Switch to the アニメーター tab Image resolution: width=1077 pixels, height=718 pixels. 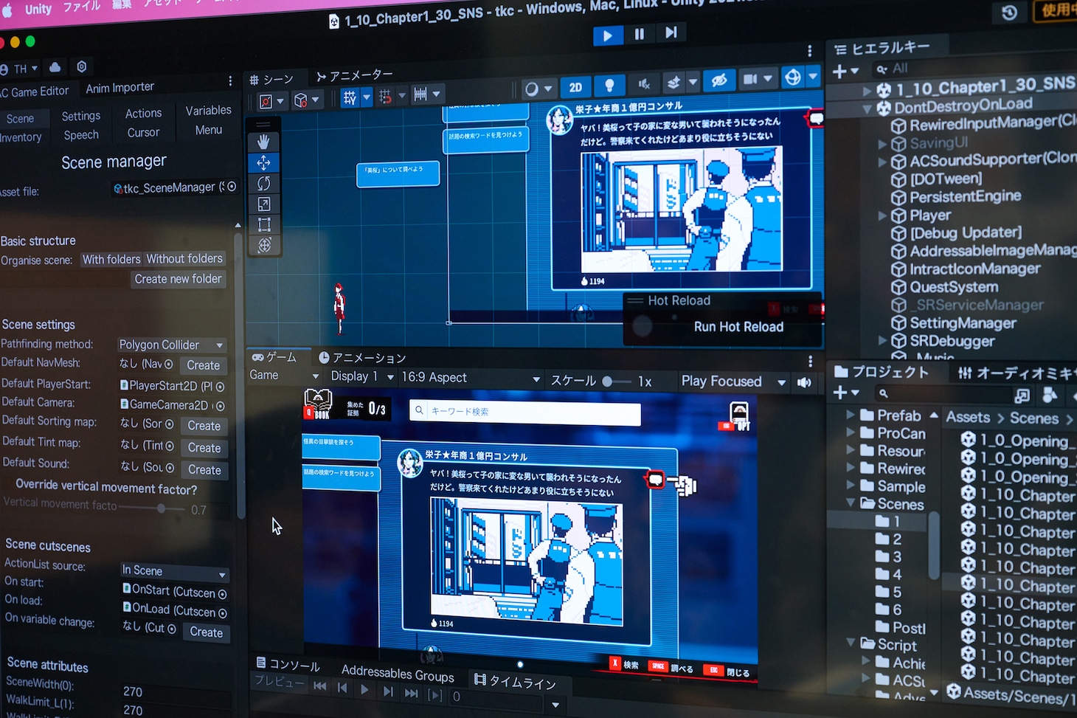(x=354, y=75)
